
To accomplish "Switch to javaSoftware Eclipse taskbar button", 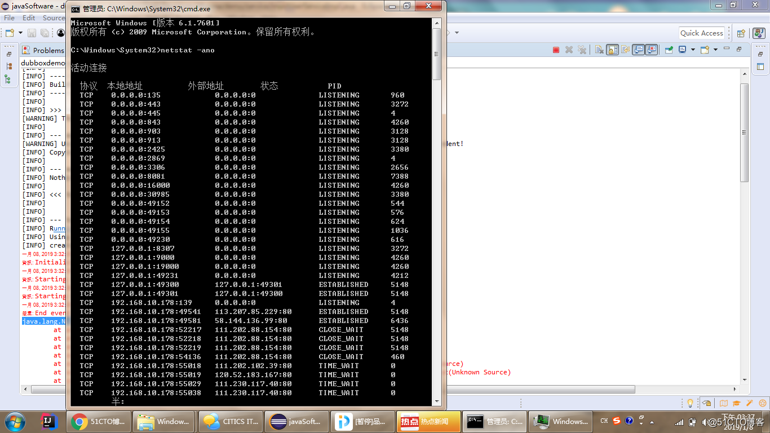I will pyautogui.click(x=297, y=421).
